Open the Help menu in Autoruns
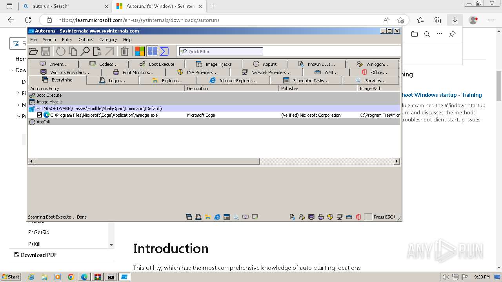Image resolution: width=502 pixels, height=282 pixels. [x=127, y=40]
